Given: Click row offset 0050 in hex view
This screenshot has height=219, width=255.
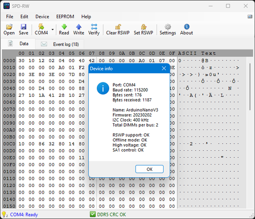Looking at the screenshot, I should pyautogui.click(x=9, y=95).
